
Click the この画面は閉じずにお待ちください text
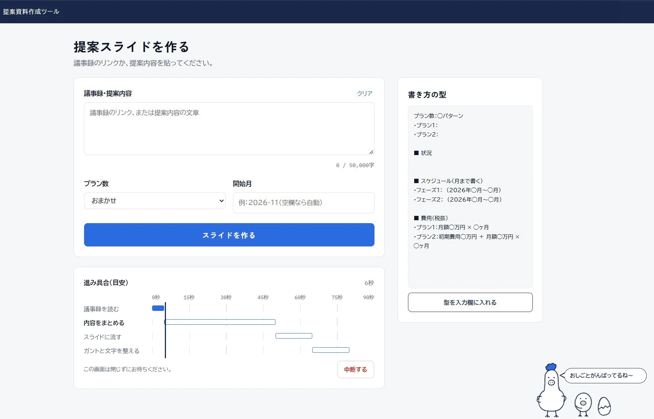pos(128,369)
